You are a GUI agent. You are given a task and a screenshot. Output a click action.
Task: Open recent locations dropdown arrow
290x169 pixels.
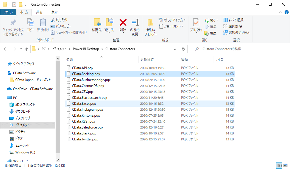pyautogui.click(x=21, y=49)
